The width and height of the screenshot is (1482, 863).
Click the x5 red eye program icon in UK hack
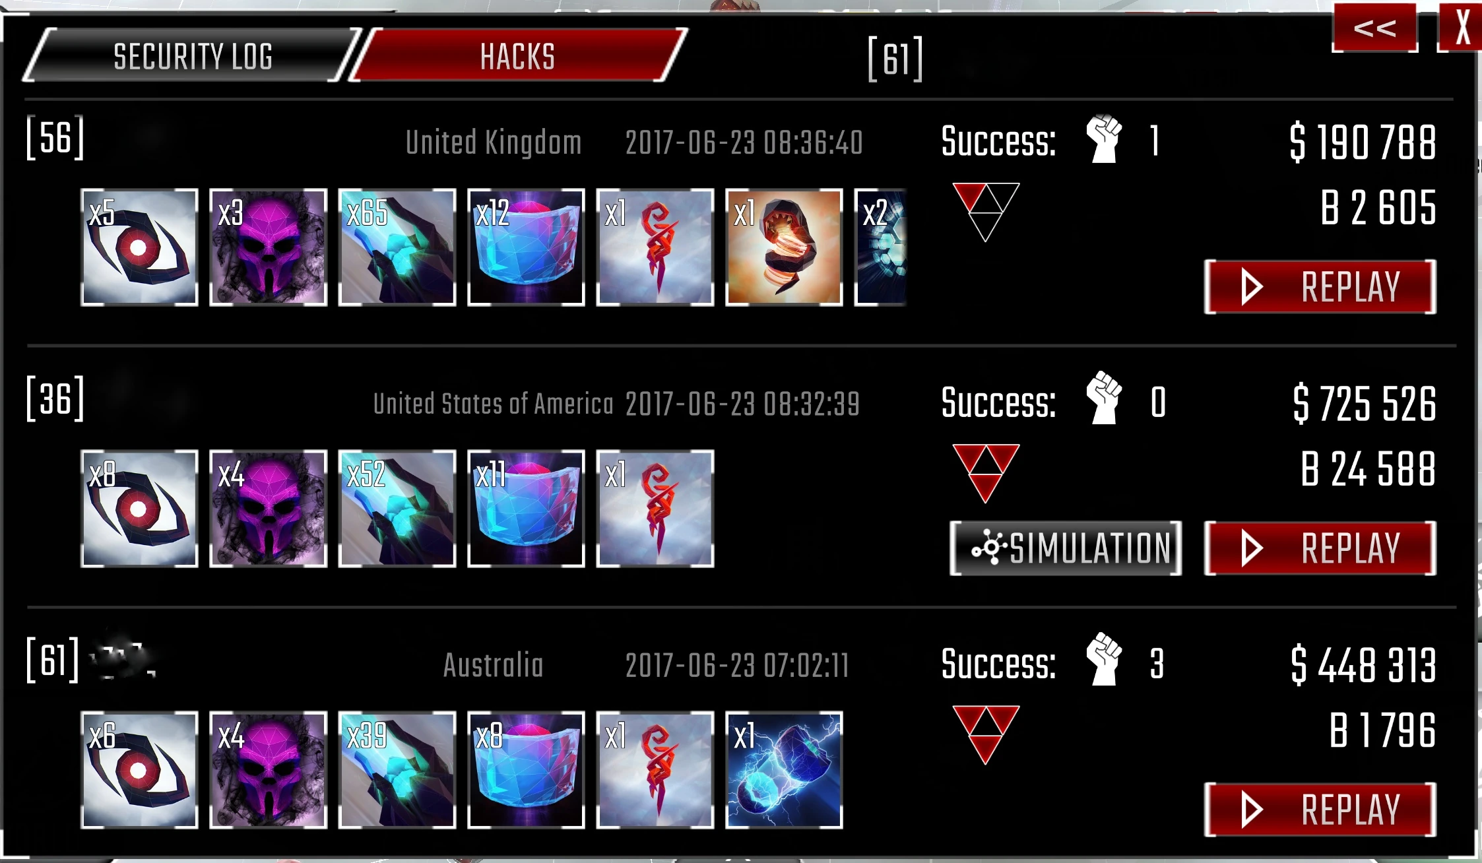point(139,247)
